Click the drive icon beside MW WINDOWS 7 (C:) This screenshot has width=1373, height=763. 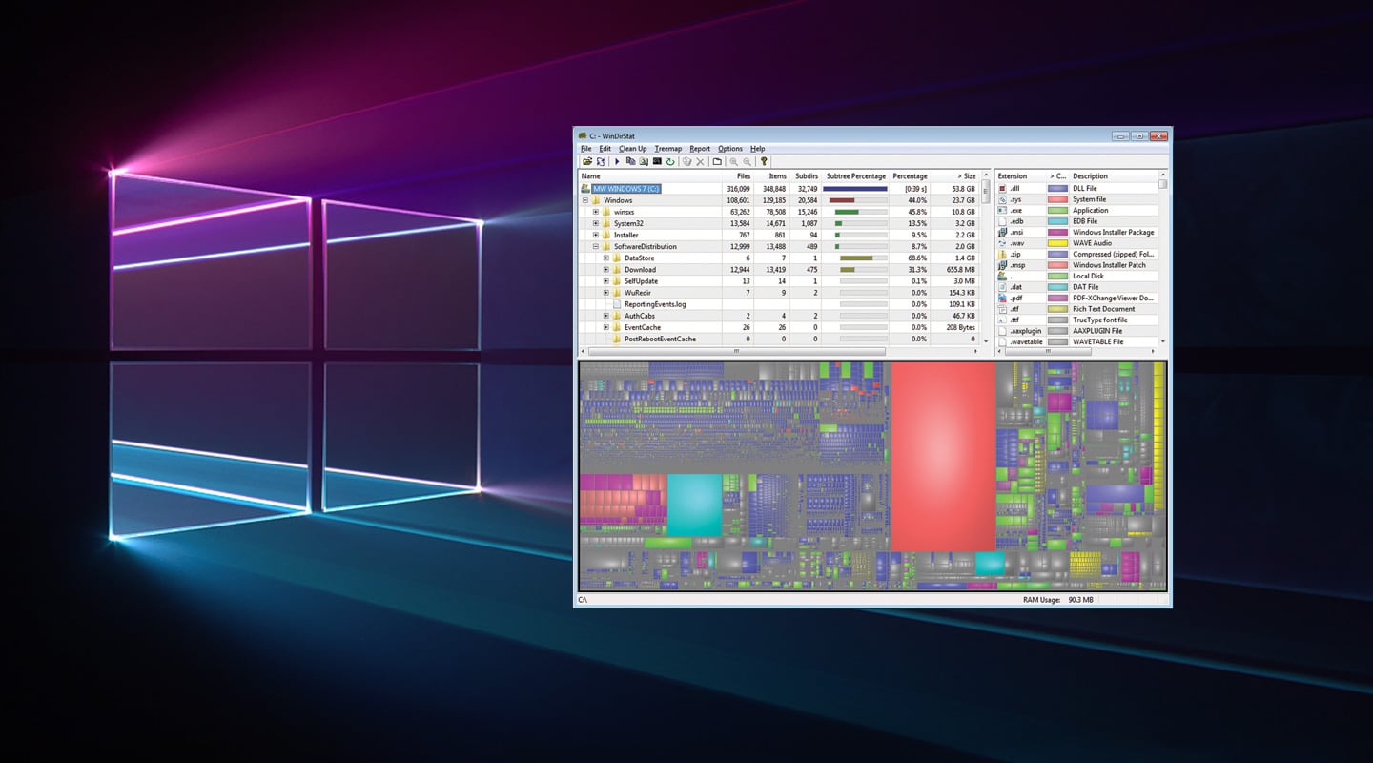click(585, 189)
